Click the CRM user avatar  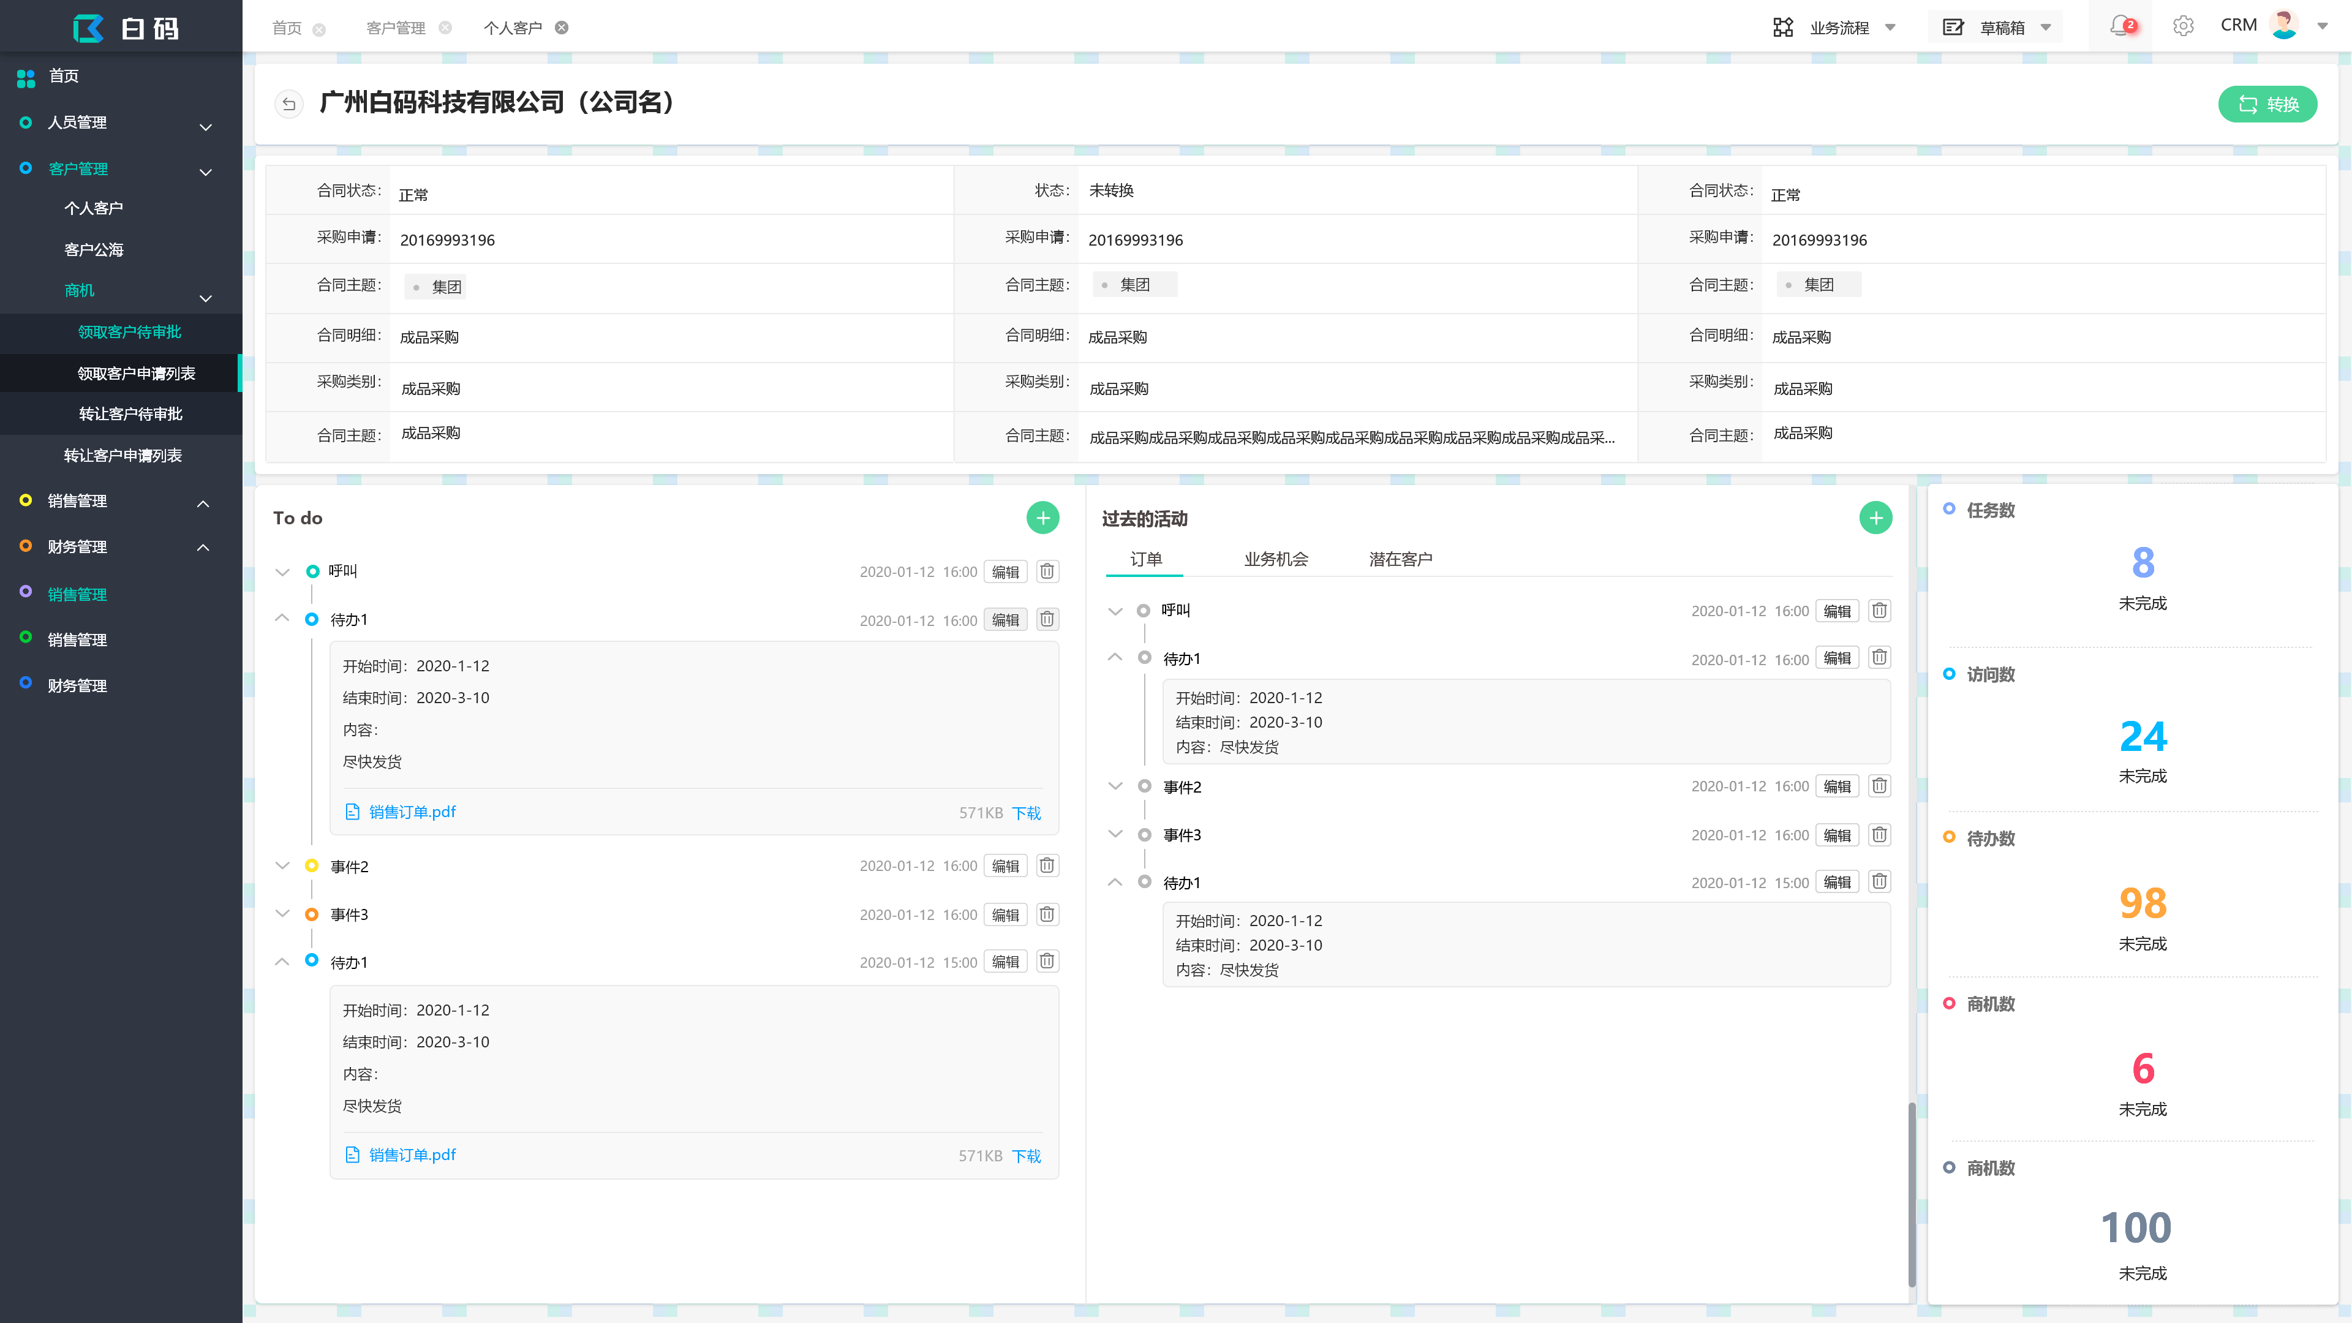point(2283,26)
